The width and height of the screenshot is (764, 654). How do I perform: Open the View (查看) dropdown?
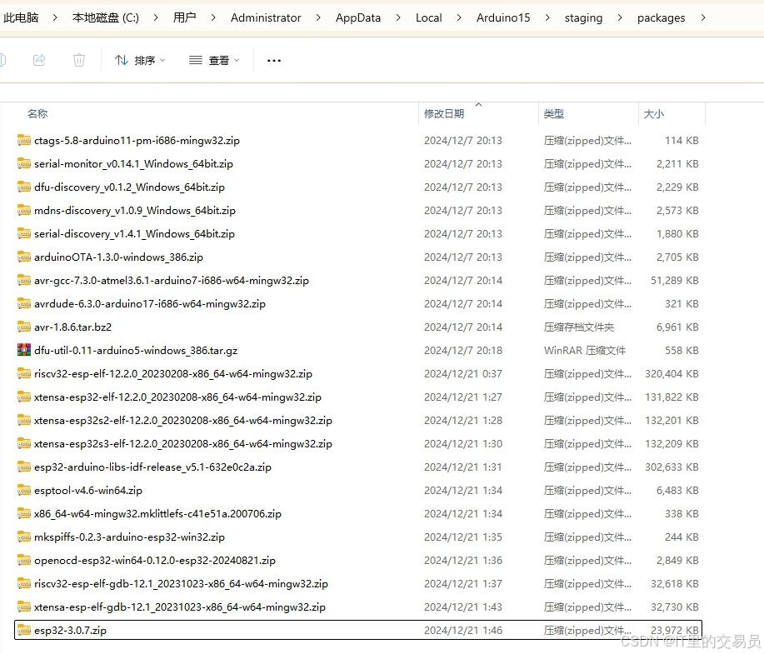(214, 61)
